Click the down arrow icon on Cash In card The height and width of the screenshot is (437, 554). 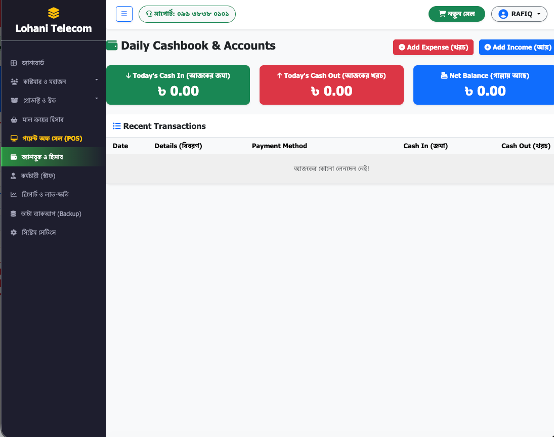129,75
